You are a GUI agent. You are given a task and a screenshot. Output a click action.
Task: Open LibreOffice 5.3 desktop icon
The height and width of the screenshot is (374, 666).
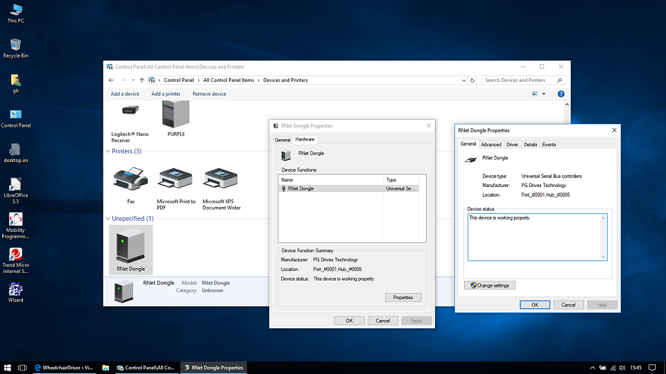pyautogui.click(x=15, y=185)
